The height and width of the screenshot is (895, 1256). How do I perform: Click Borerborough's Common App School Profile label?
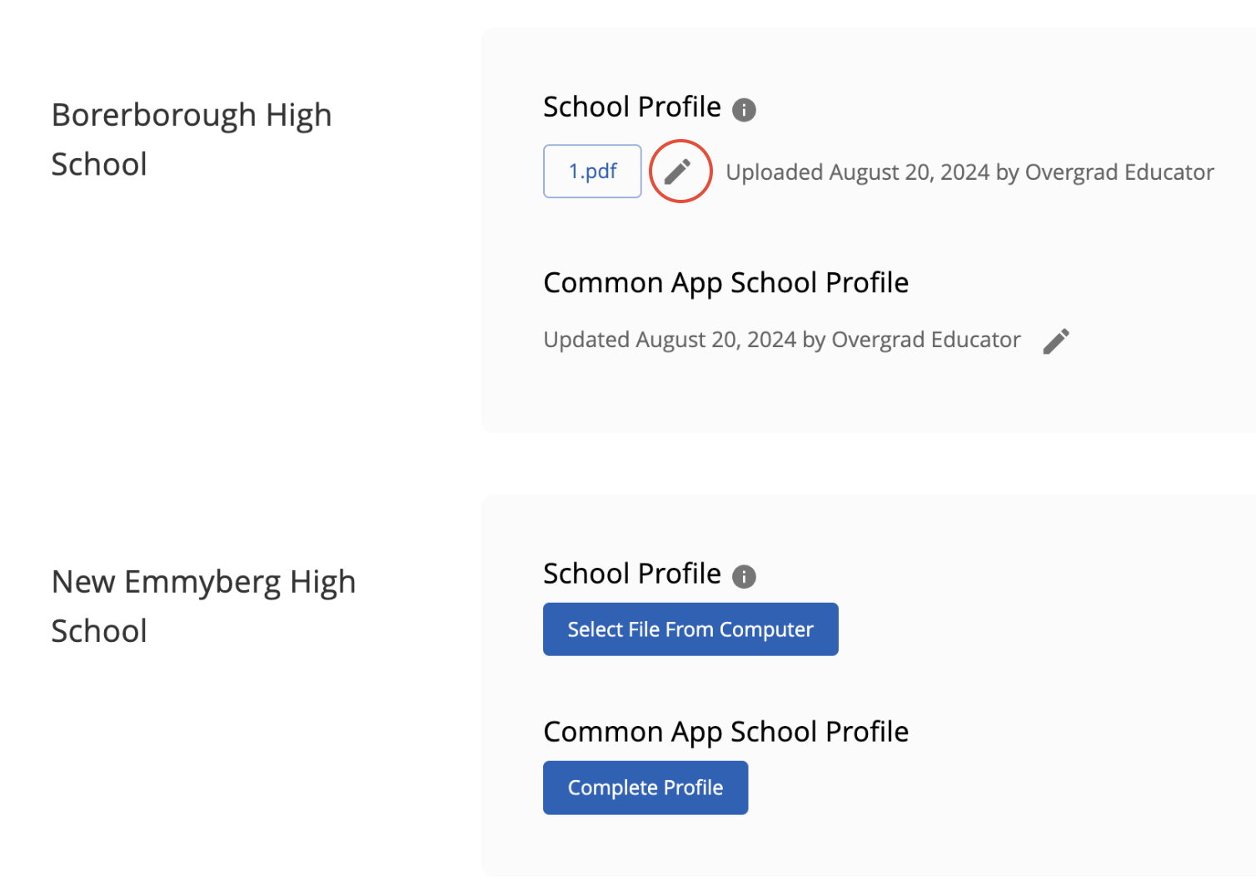(x=725, y=283)
